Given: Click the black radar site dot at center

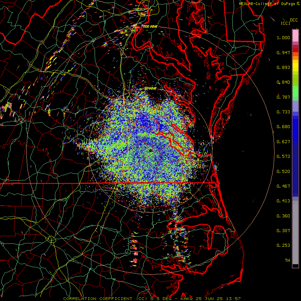Looking at the screenshot, I should point(151,150).
